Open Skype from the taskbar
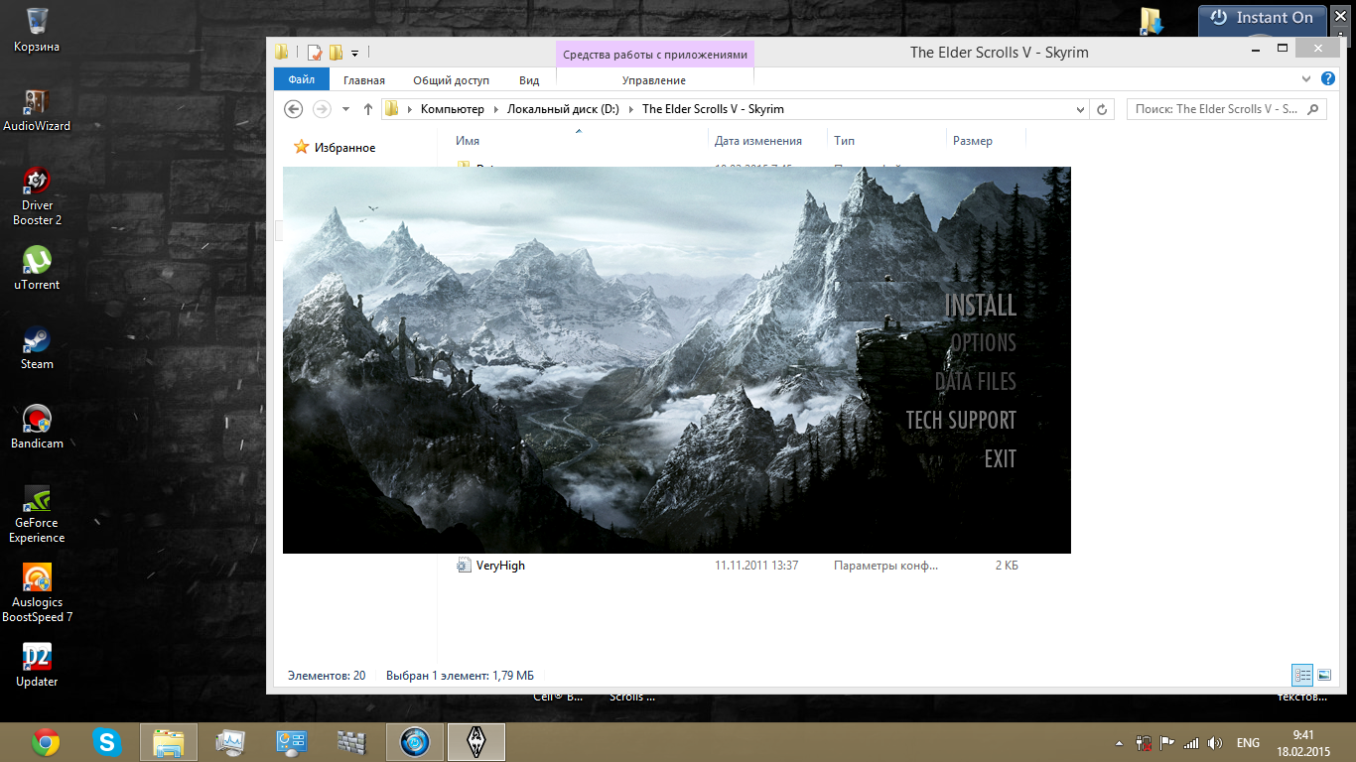The width and height of the screenshot is (1356, 762). pos(106,742)
